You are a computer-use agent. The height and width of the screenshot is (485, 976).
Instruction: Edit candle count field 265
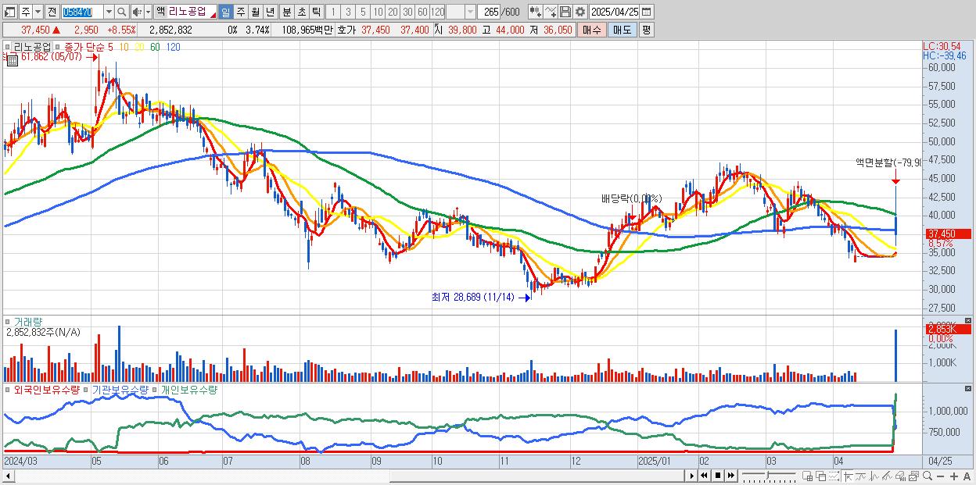(489, 12)
